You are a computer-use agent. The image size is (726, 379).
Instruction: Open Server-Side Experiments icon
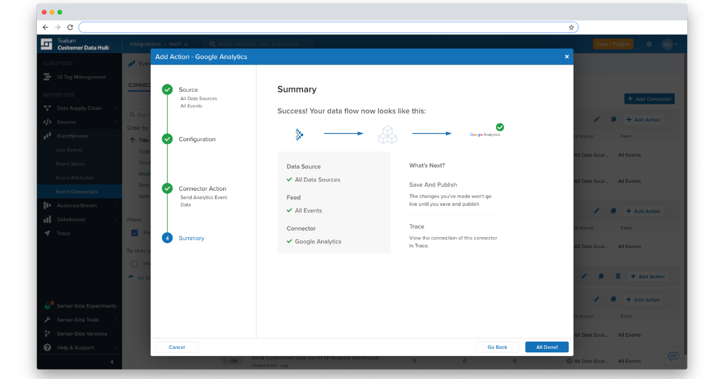(x=47, y=305)
